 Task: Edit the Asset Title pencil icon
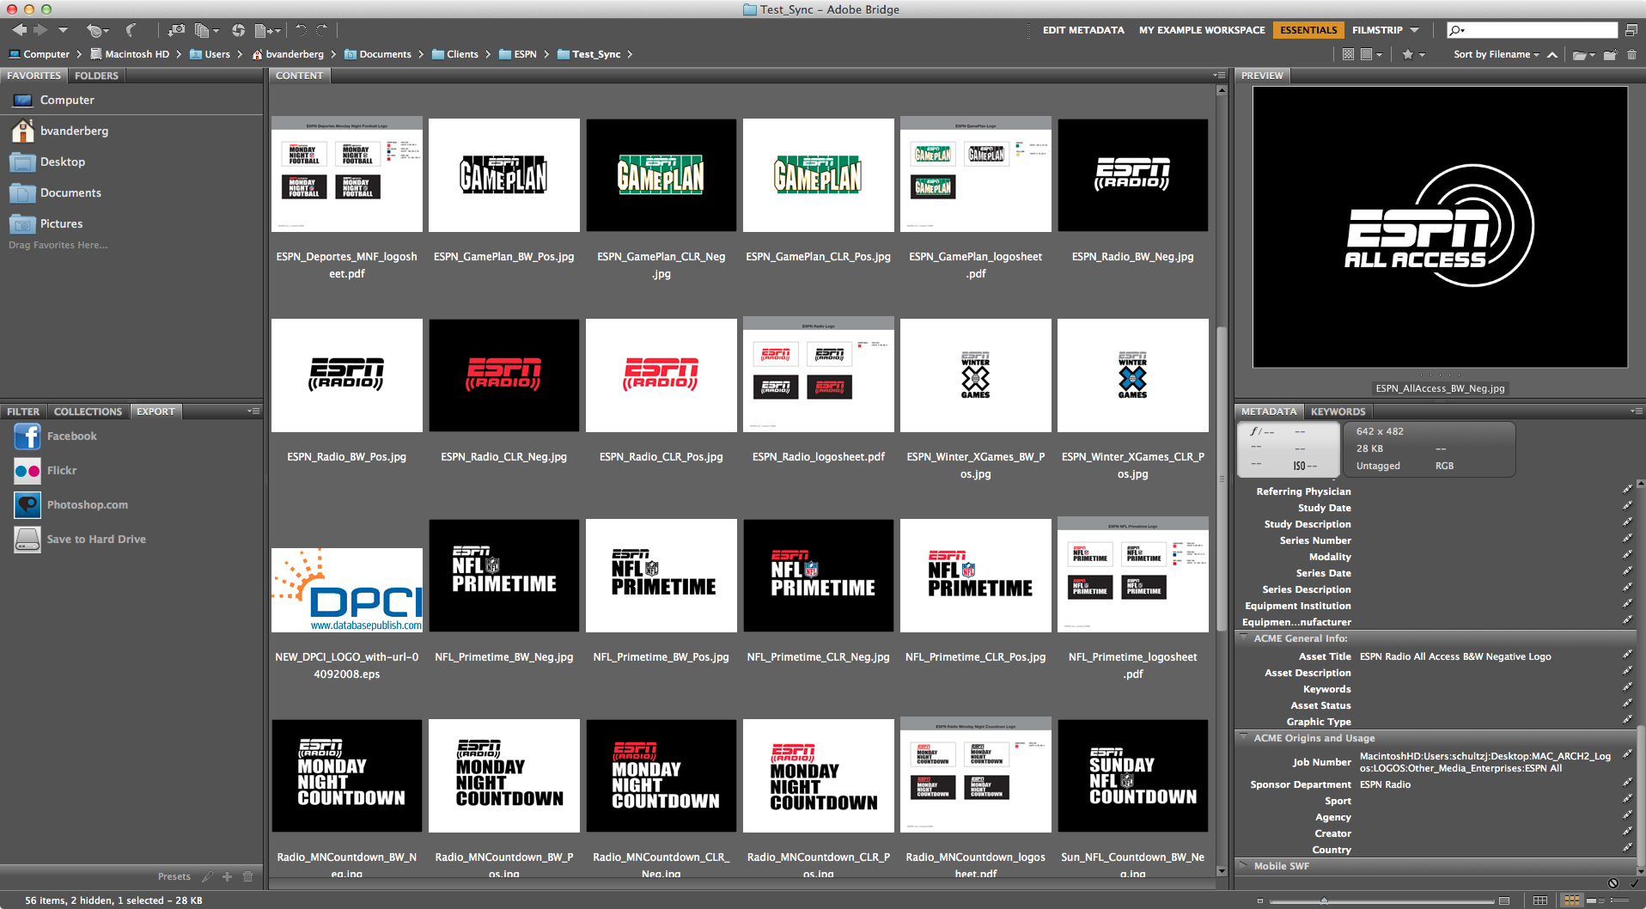pyautogui.click(x=1627, y=656)
